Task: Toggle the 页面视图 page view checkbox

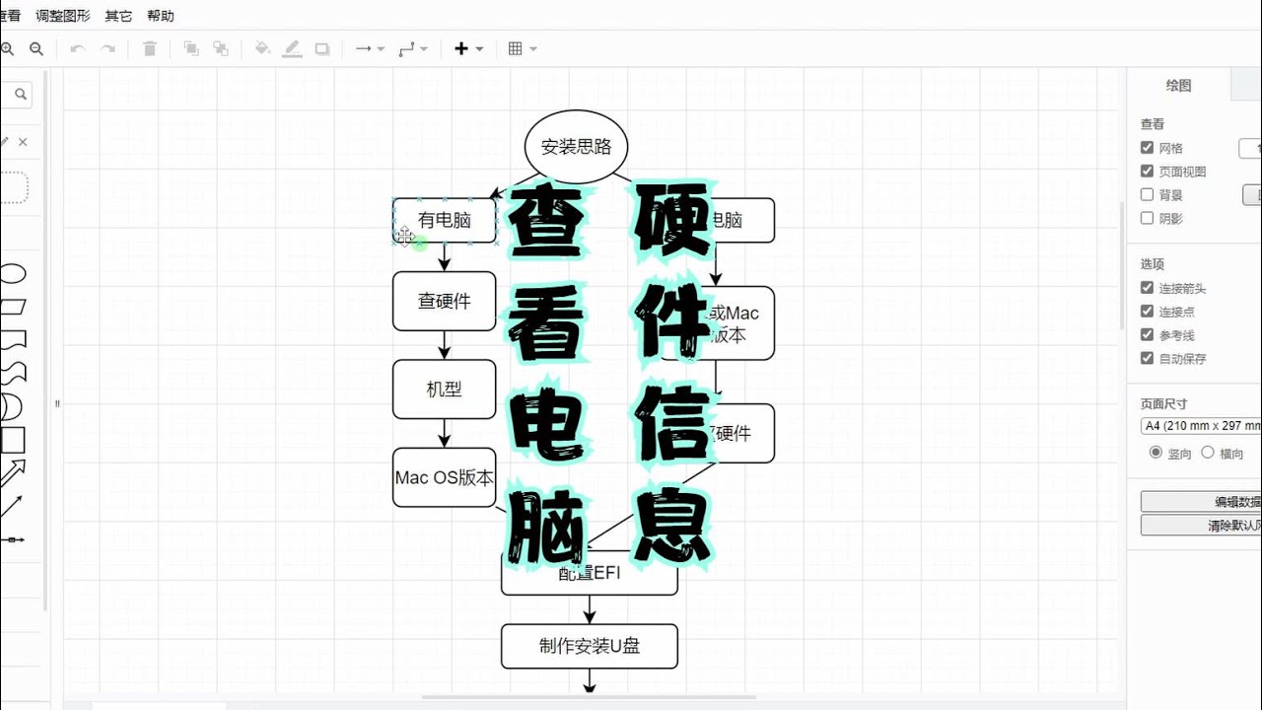Action: pyautogui.click(x=1147, y=172)
